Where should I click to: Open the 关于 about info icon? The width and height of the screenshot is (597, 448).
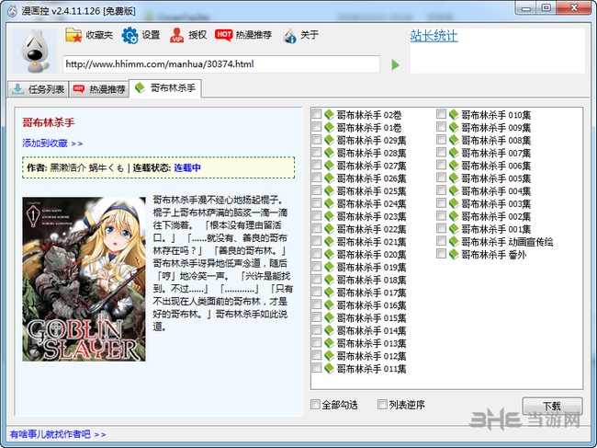289,36
